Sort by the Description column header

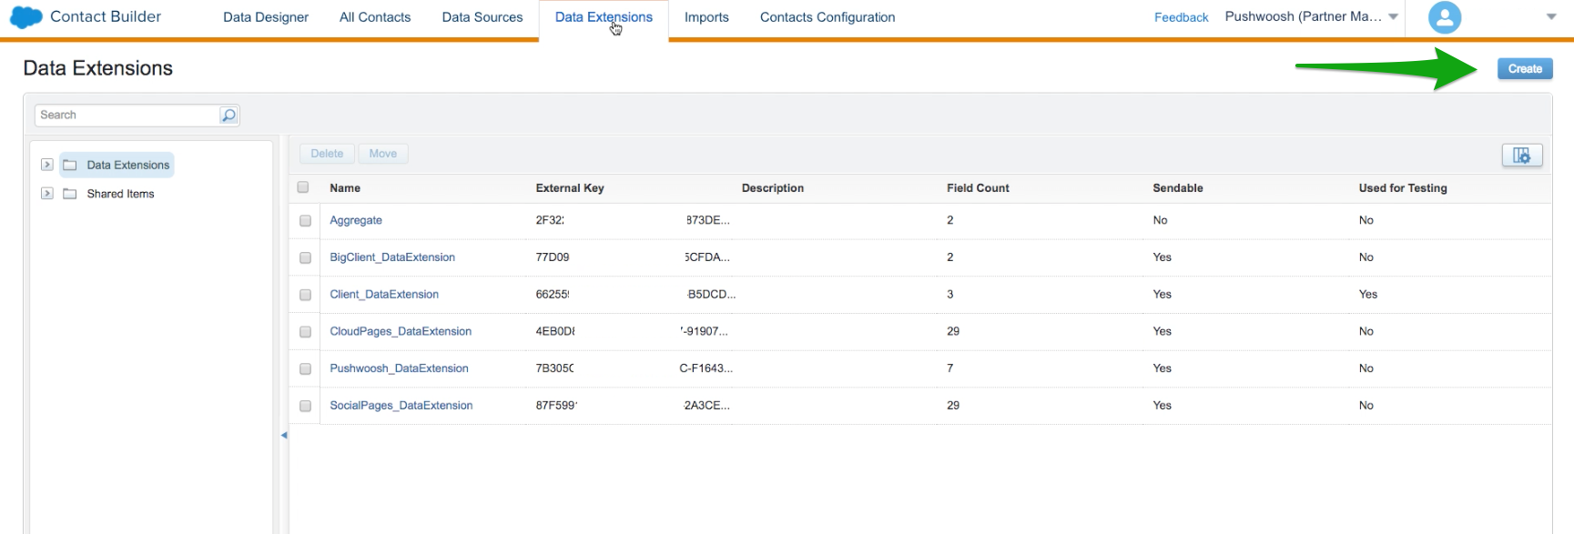tap(773, 188)
